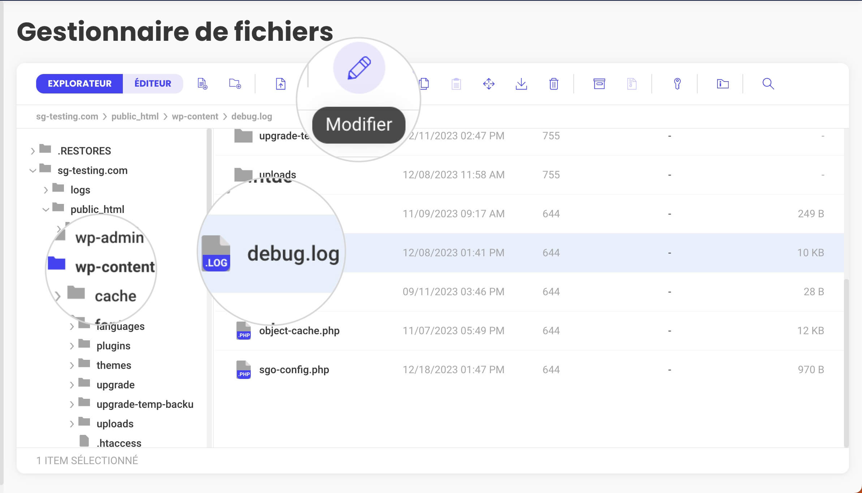Image resolution: width=862 pixels, height=493 pixels.
Task: Click the extract archive icon
Action: click(x=632, y=84)
